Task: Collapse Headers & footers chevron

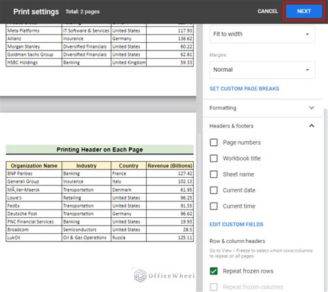Action: tap(311, 126)
